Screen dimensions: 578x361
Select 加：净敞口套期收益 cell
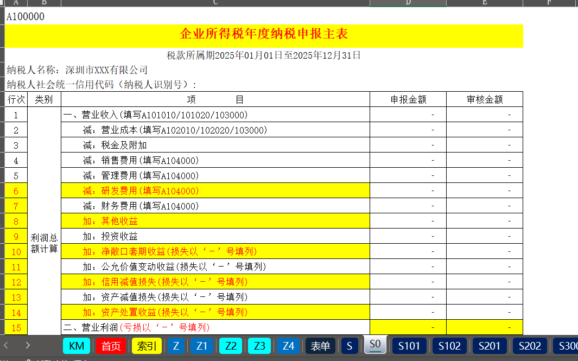[215, 251]
